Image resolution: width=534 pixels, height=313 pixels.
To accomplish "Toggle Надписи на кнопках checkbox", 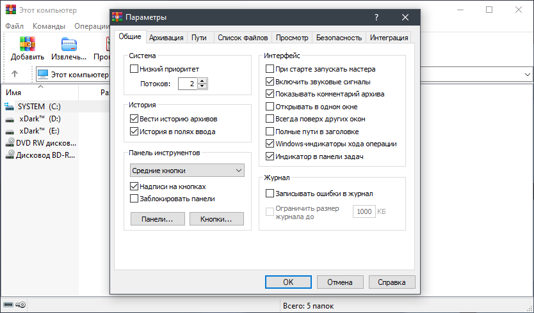I will point(134,187).
